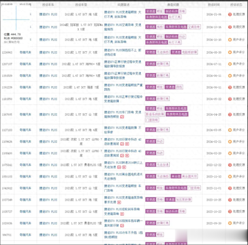The height and width of the screenshot is (245, 248).
Task: Open the image icon in complaint 1020036 row
Action: (x=122, y=226)
